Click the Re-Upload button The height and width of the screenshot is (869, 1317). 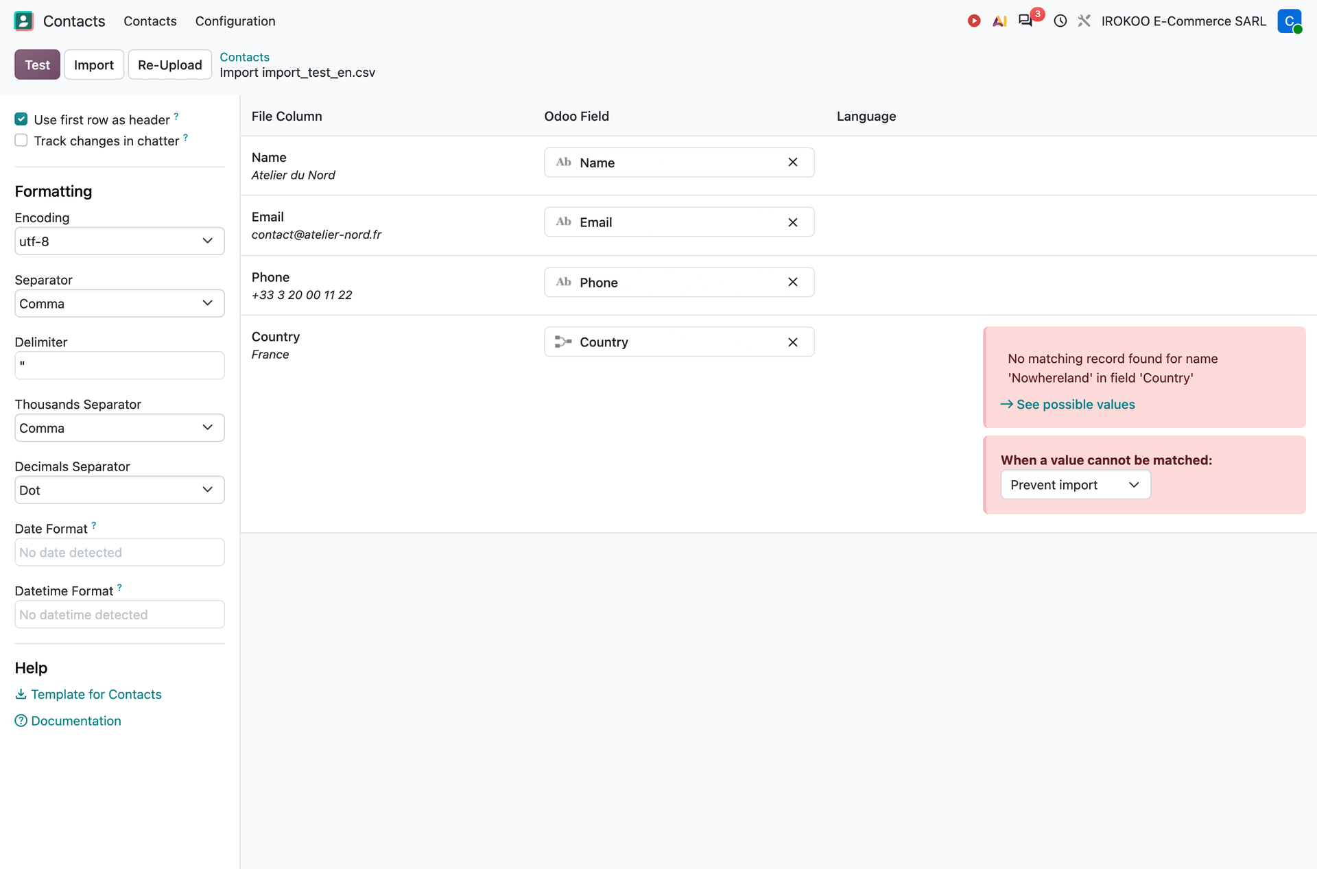[x=169, y=64]
